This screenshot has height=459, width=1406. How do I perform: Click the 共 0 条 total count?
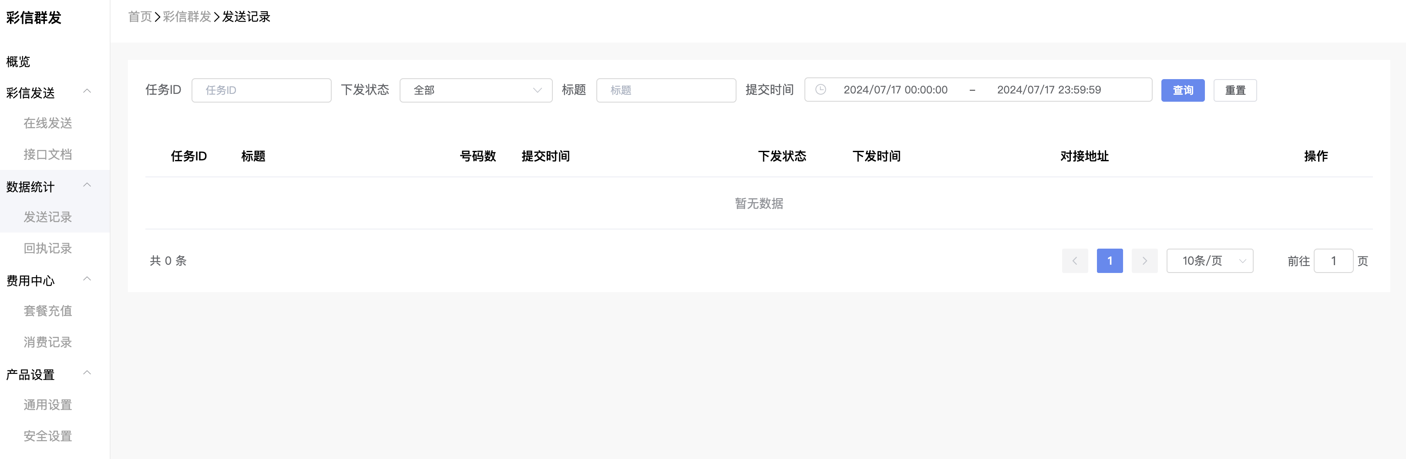point(168,260)
